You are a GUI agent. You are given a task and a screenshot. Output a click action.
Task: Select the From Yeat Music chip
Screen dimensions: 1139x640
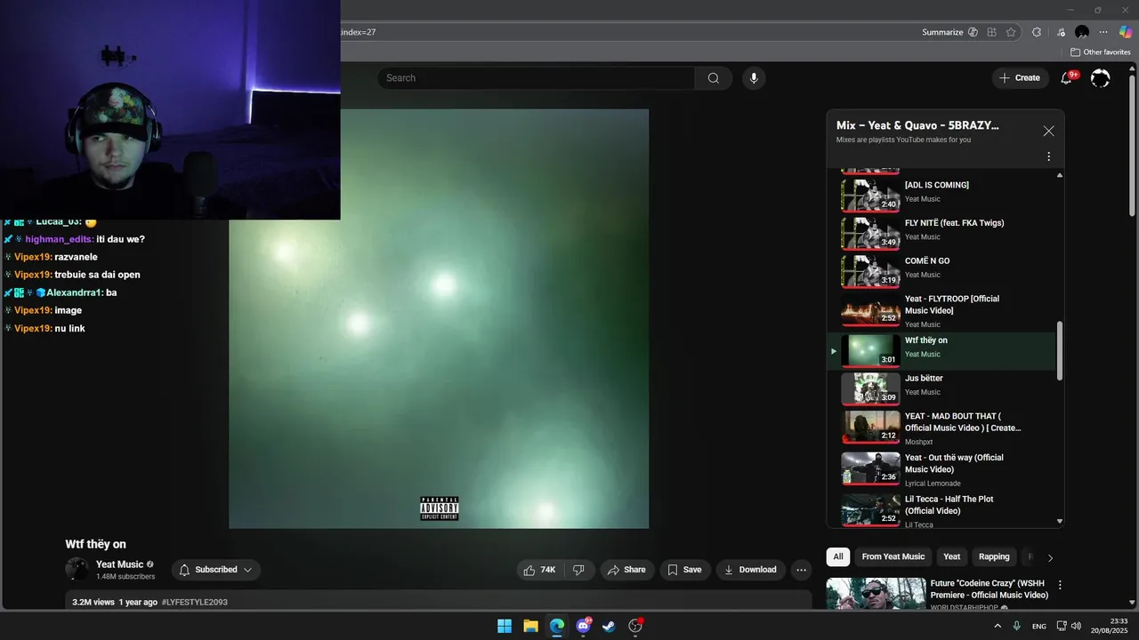coord(893,556)
